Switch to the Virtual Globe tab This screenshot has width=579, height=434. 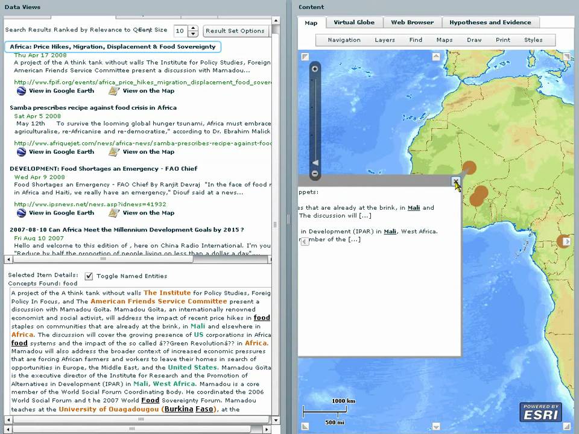pos(354,22)
